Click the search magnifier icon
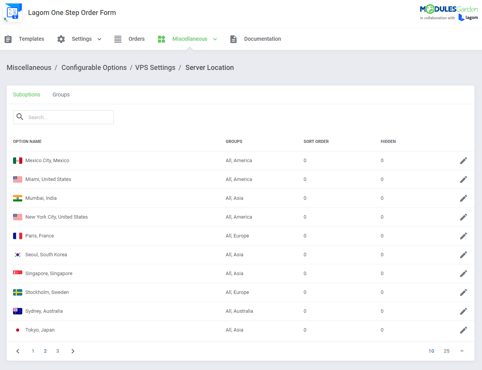The height and width of the screenshot is (370, 482). [x=20, y=117]
